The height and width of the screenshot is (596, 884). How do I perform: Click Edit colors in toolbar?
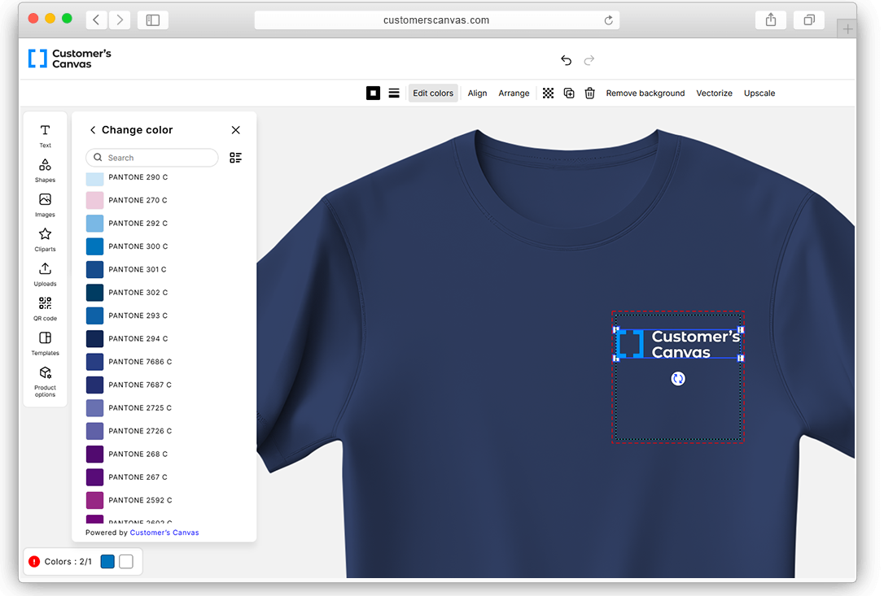click(433, 94)
